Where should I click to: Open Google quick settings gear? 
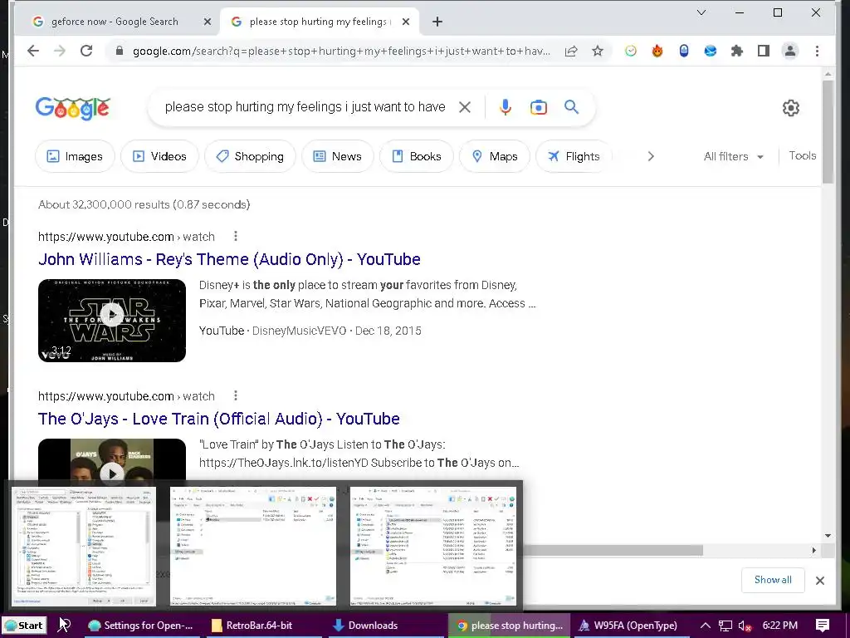791,108
